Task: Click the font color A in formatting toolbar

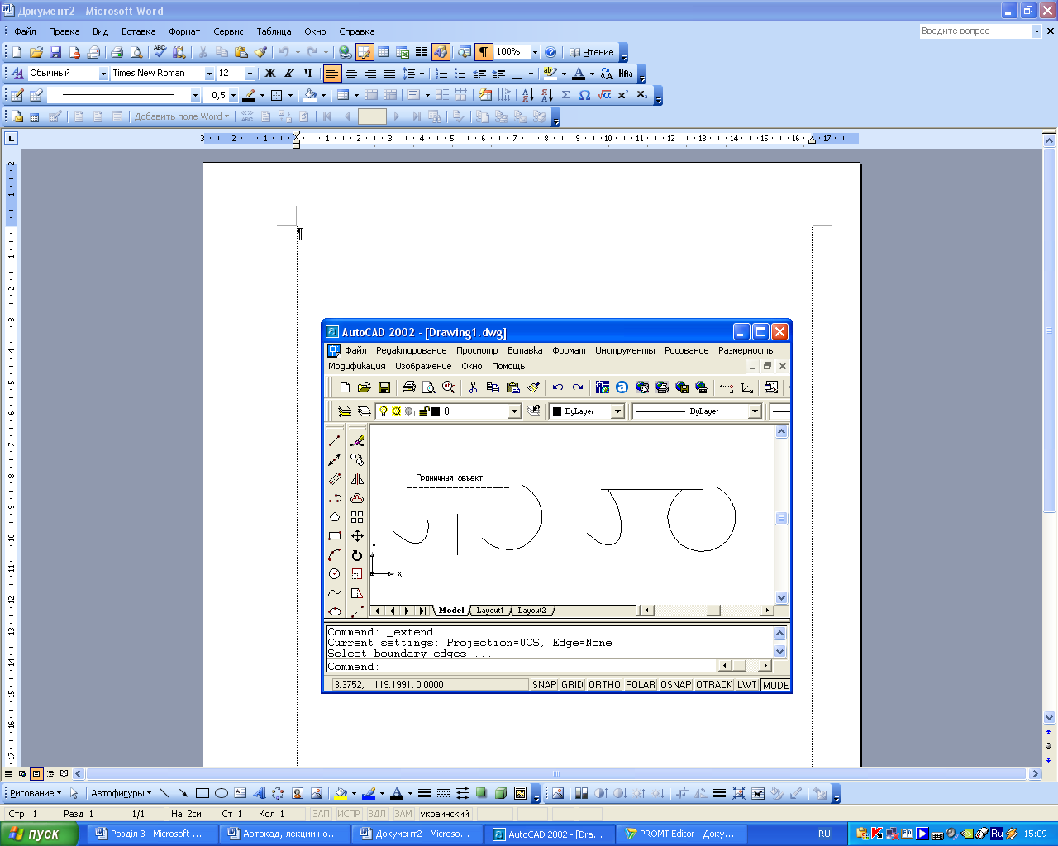Action: coord(579,74)
